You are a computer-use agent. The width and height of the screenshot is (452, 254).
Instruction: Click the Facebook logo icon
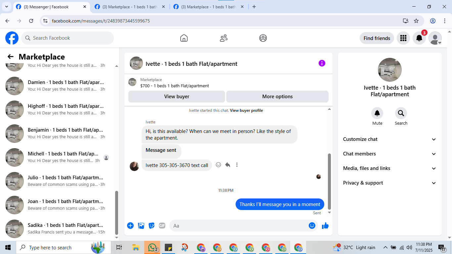[x=12, y=38]
